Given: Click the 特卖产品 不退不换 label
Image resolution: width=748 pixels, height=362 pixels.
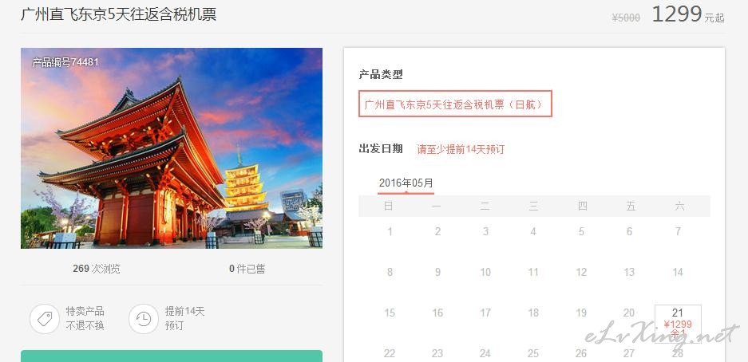Looking at the screenshot, I should click(85, 319).
